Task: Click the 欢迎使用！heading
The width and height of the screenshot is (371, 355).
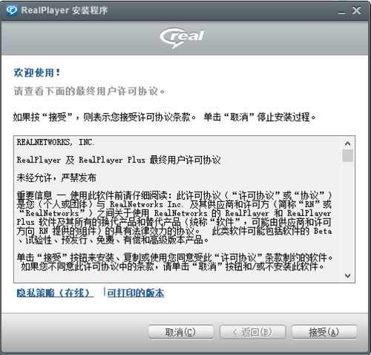Action: click(36, 73)
